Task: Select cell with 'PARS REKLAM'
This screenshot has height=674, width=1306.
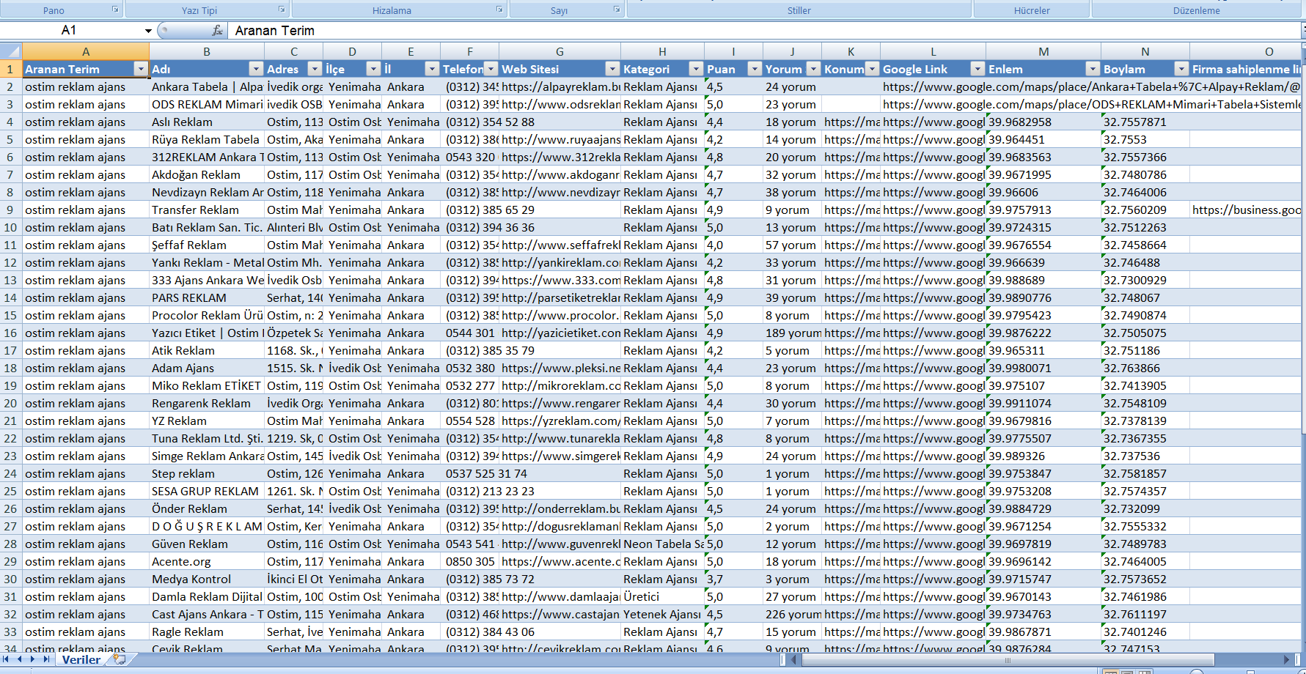Action: point(207,297)
